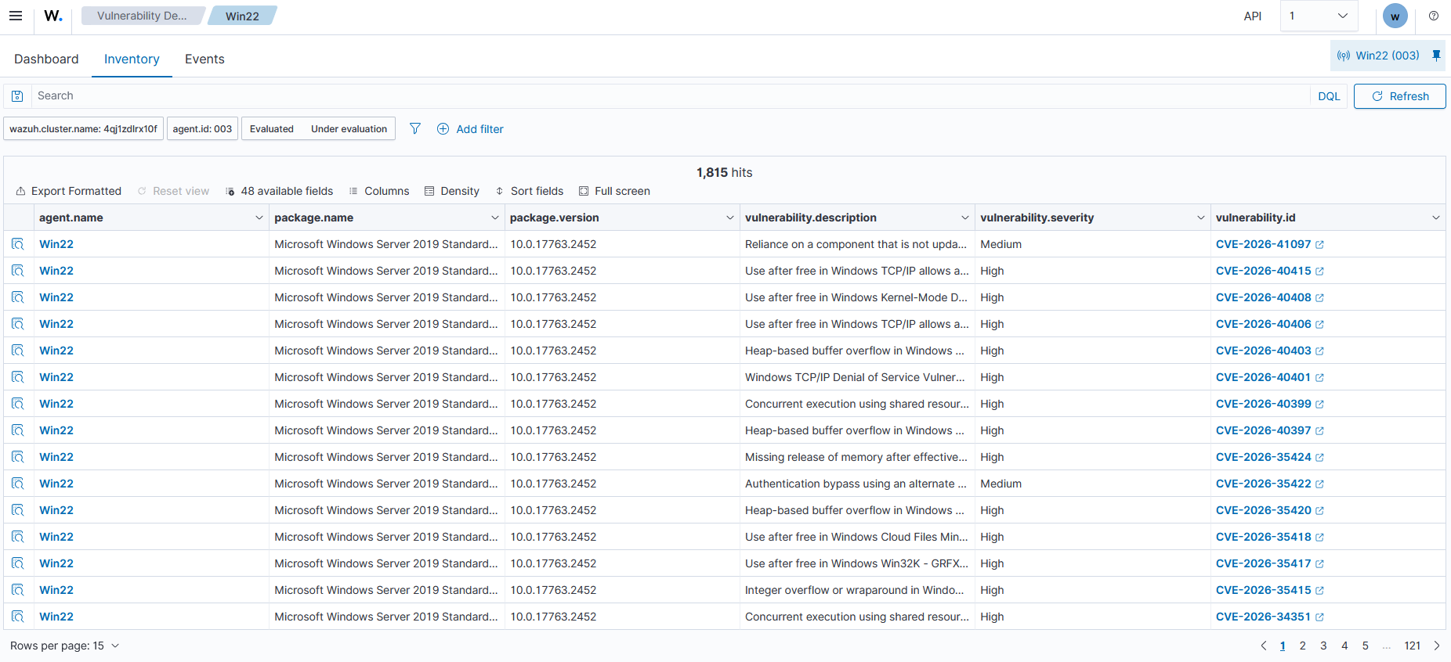
Task: Go to results page 3
Action: pyautogui.click(x=1323, y=646)
